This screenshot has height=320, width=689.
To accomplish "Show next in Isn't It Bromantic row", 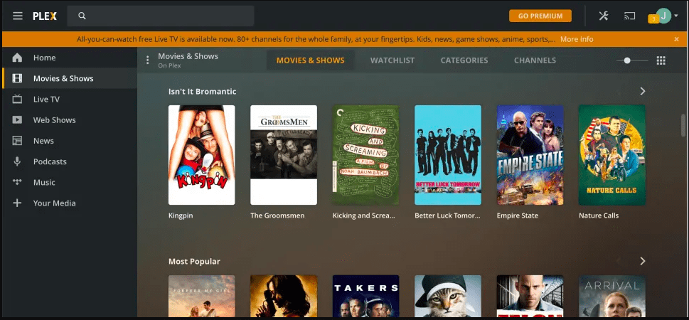I will click(642, 91).
